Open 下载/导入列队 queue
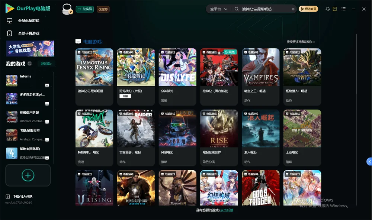The height and width of the screenshot is (220, 372). click(x=23, y=197)
